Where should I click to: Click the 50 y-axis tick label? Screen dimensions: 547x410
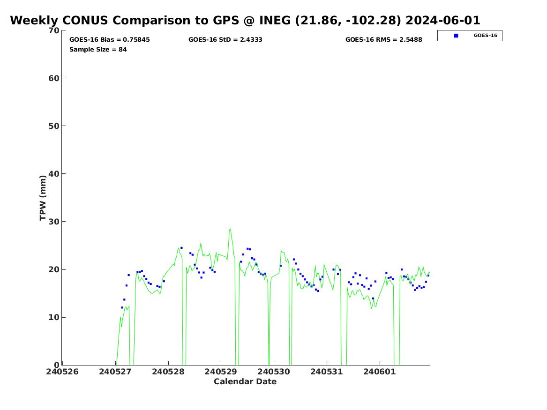tap(54, 126)
